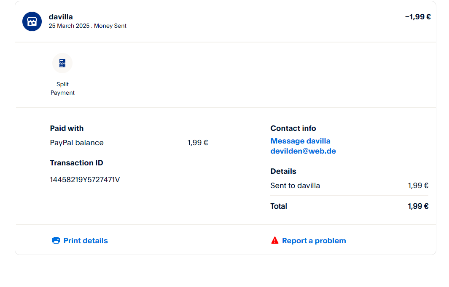Open the Print details link
The image size is (449, 287).
86,241
